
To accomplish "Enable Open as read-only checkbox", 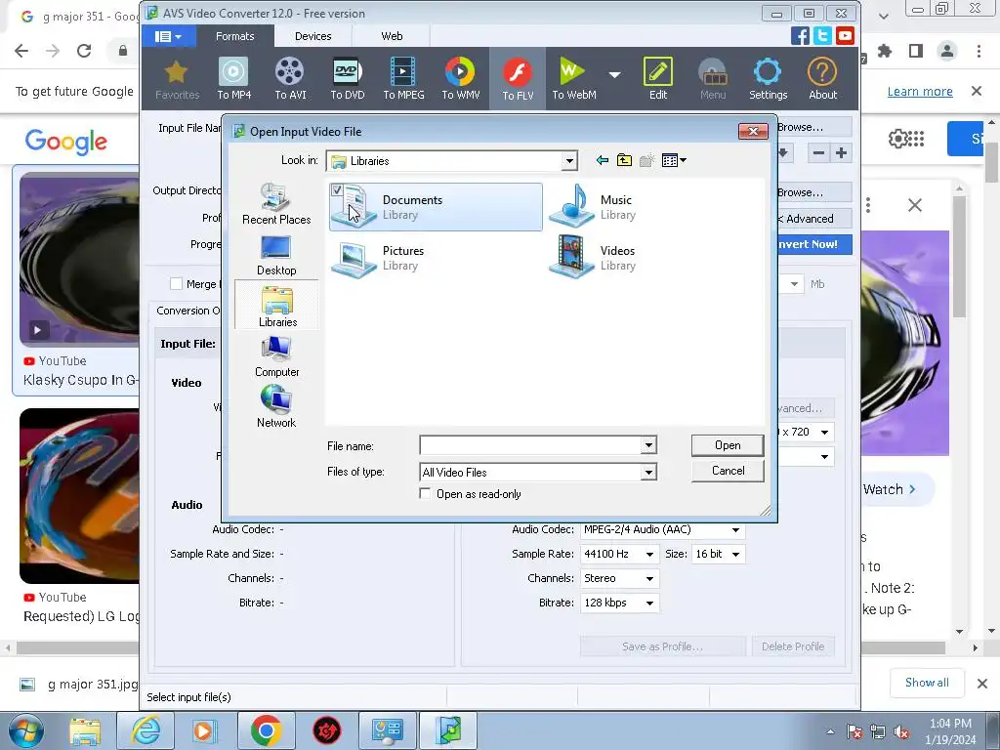I will (425, 493).
